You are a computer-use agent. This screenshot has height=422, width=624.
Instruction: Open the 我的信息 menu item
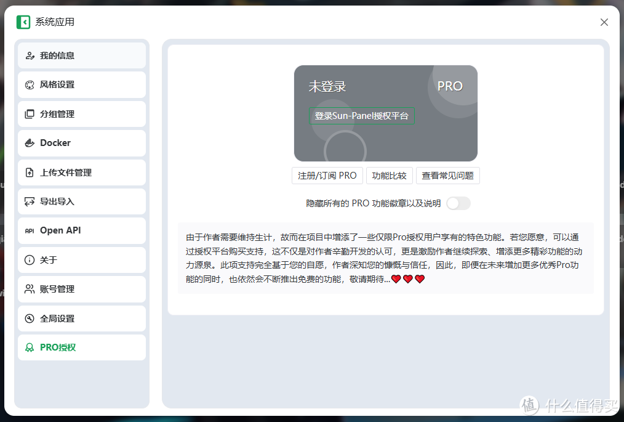pos(82,56)
